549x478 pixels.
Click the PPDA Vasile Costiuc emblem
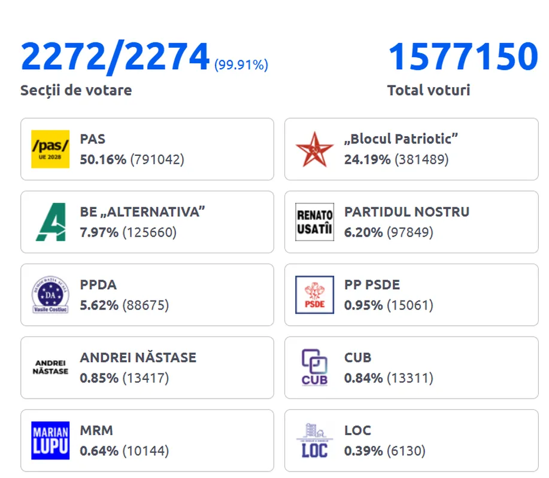tap(50, 295)
